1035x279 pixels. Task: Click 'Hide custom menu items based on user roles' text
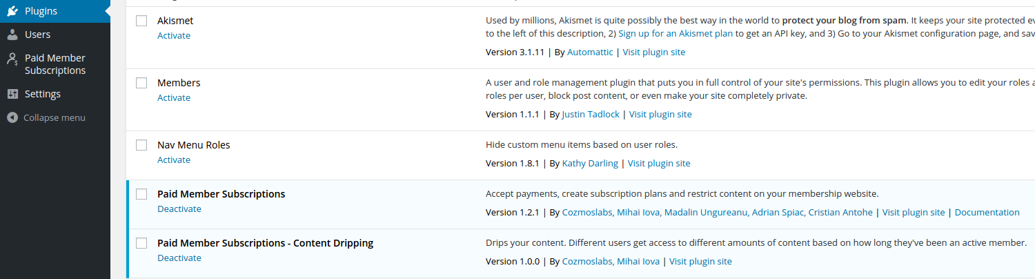pyautogui.click(x=582, y=145)
